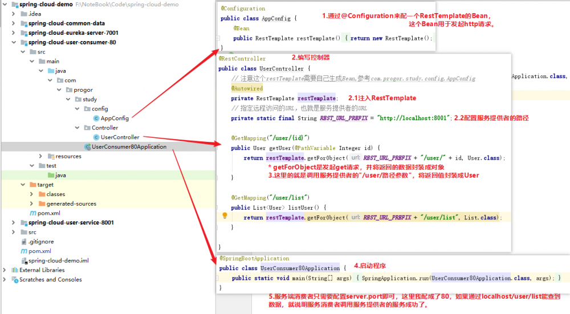Click the http://localhost:8001 string literal
The image size is (570, 314).
pyautogui.click(x=414, y=118)
